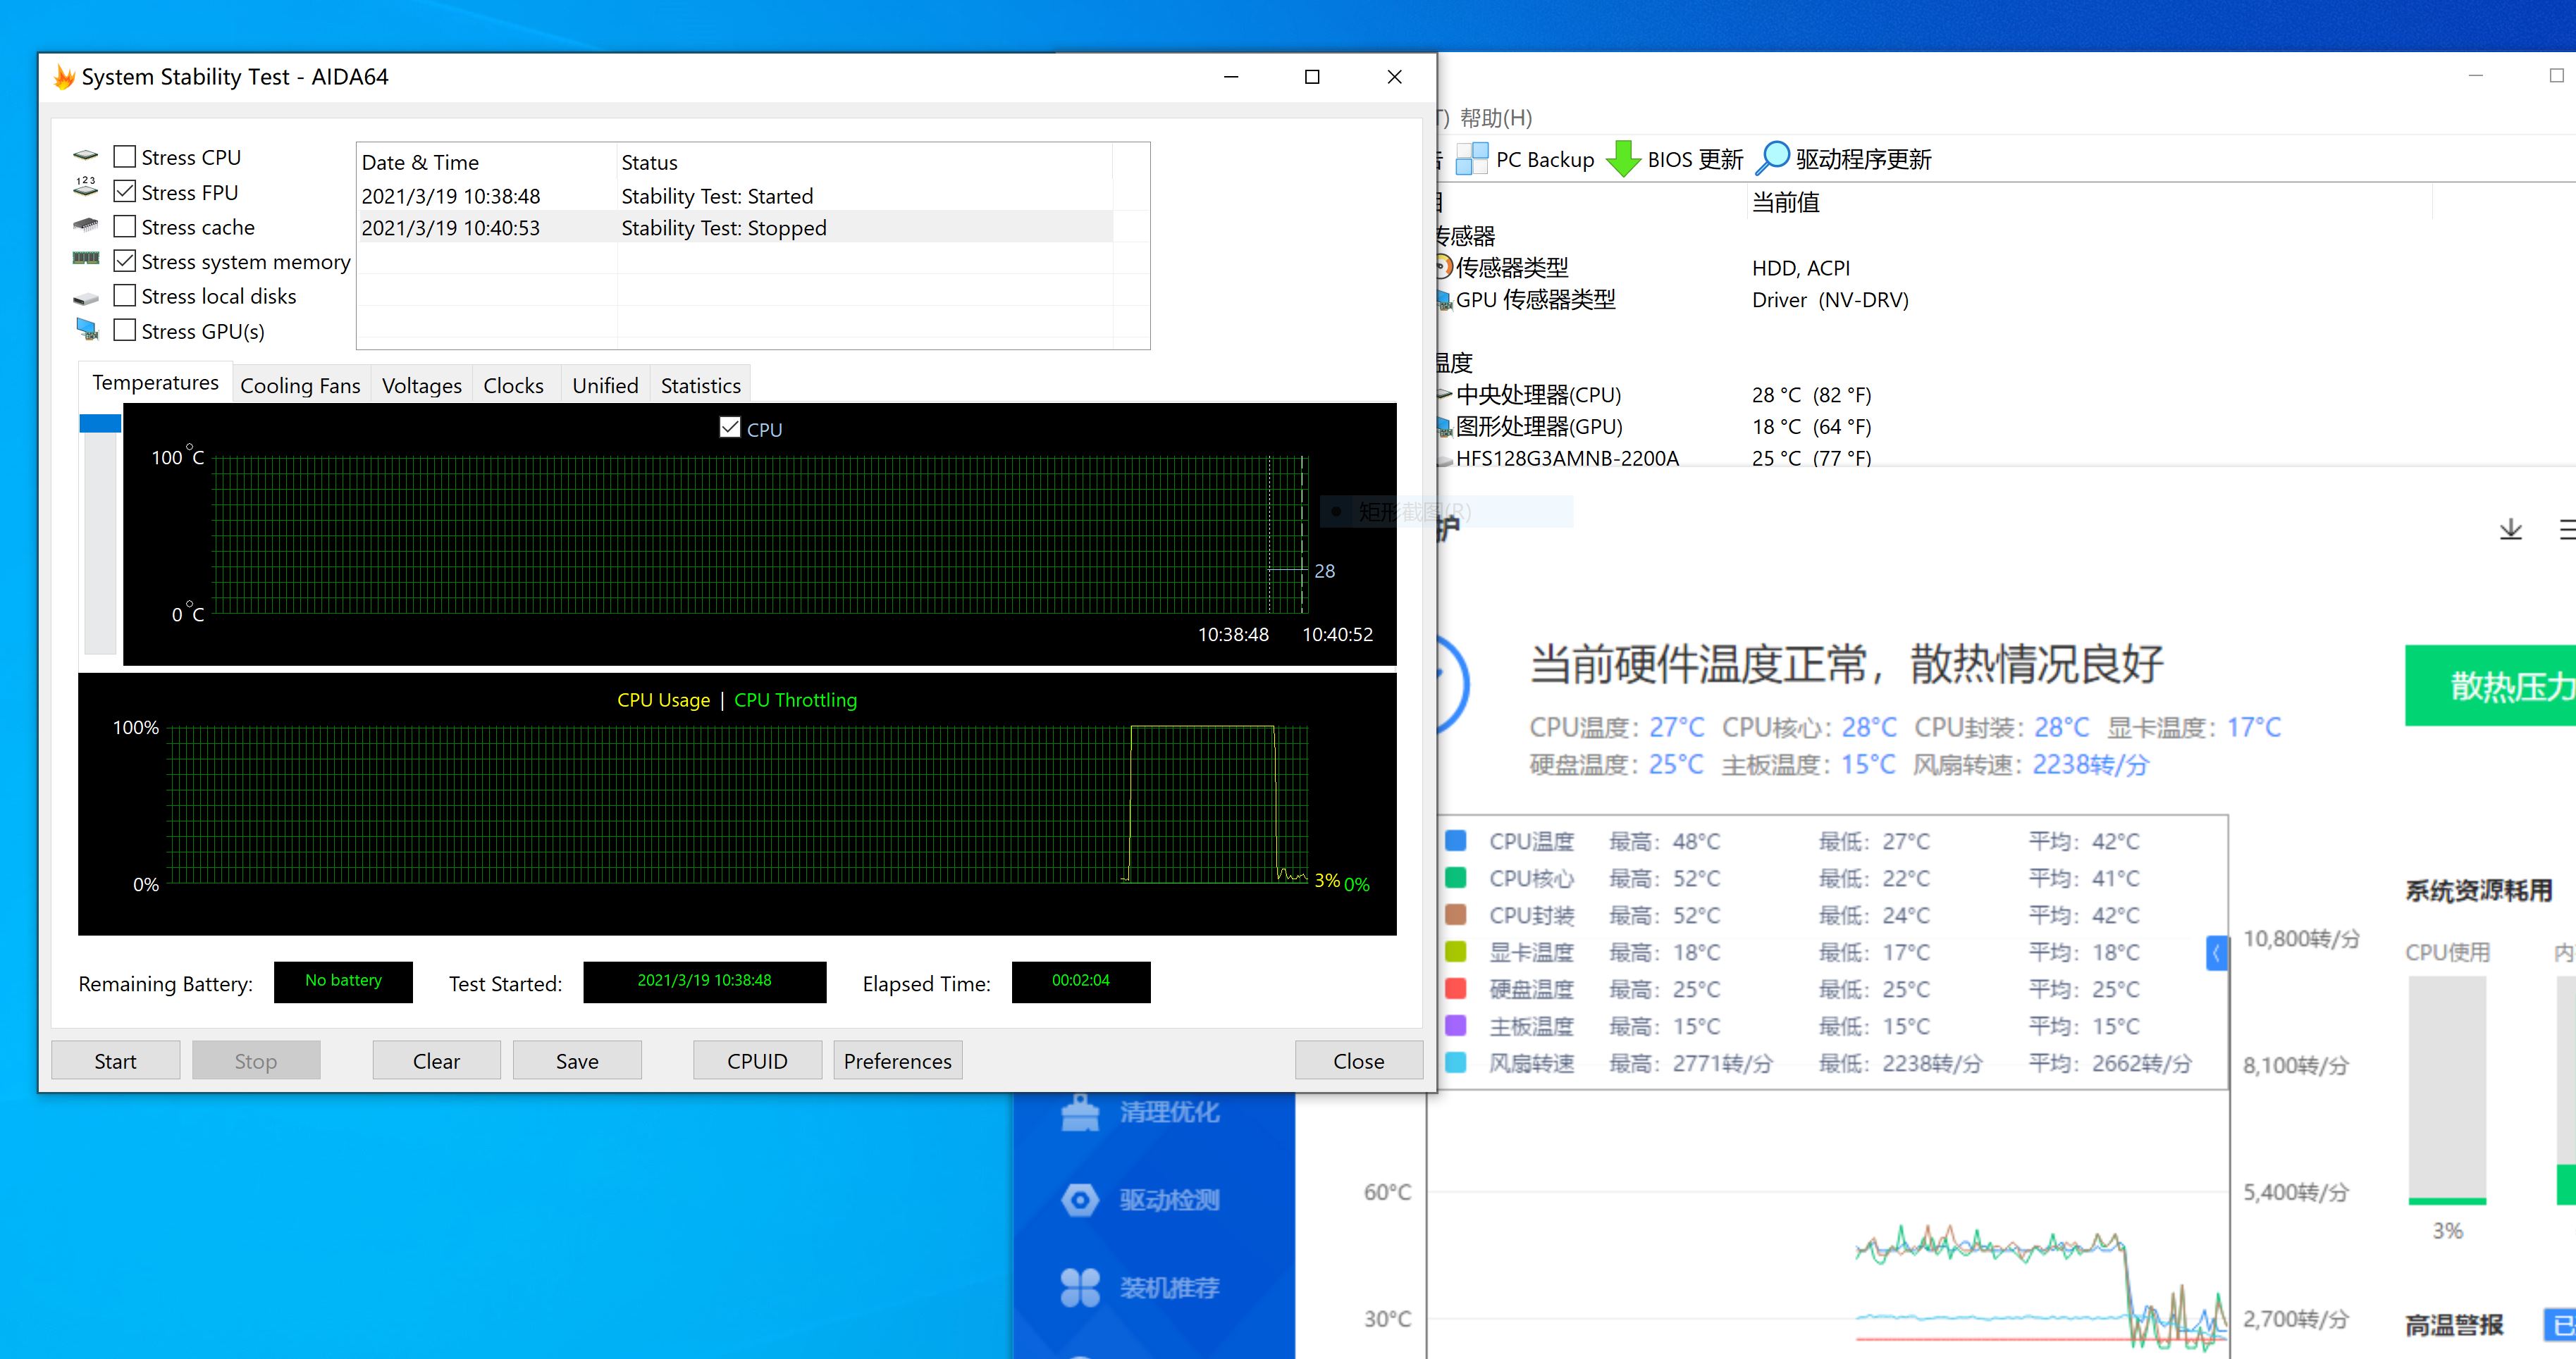2576x1359 pixels.
Task: Select the Stability Test: Stopped log row
Action: click(x=723, y=228)
